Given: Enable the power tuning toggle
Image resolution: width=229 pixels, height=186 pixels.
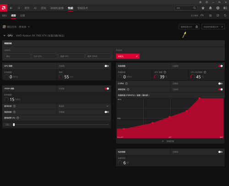Looking at the screenshot, I should 220,152.
